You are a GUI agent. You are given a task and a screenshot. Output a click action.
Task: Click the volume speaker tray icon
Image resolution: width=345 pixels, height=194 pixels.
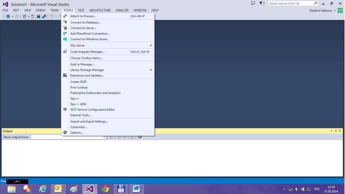pyautogui.click(x=297, y=189)
